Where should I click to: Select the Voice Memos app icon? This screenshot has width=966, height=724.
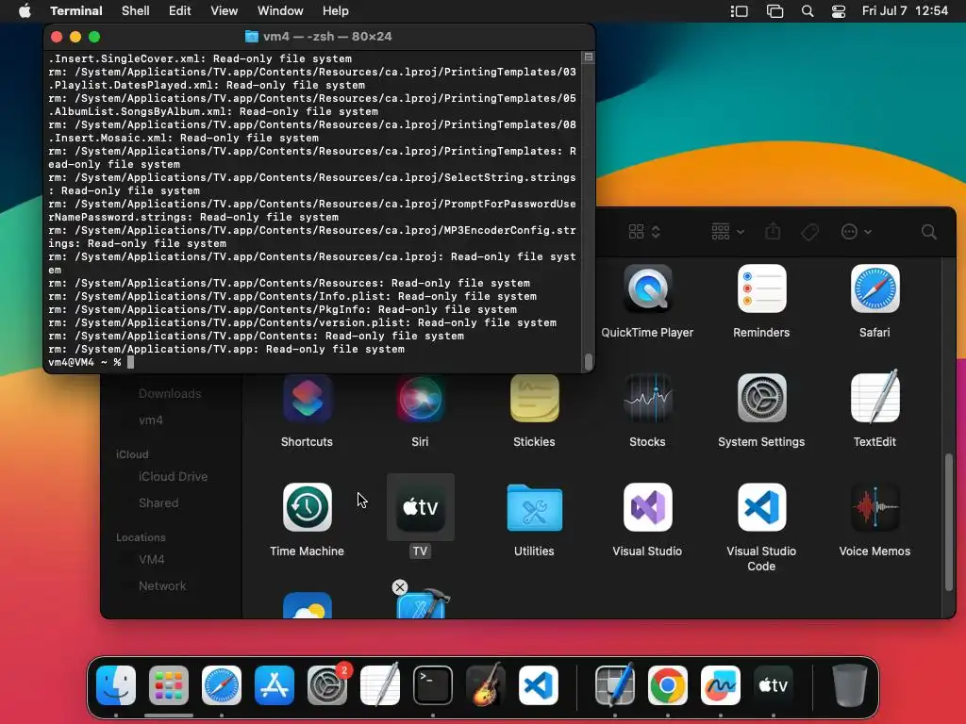point(874,507)
